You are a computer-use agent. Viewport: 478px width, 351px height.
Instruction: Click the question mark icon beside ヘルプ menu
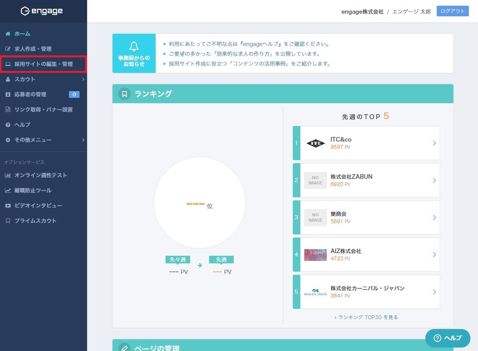pyautogui.click(x=8, y=125)
